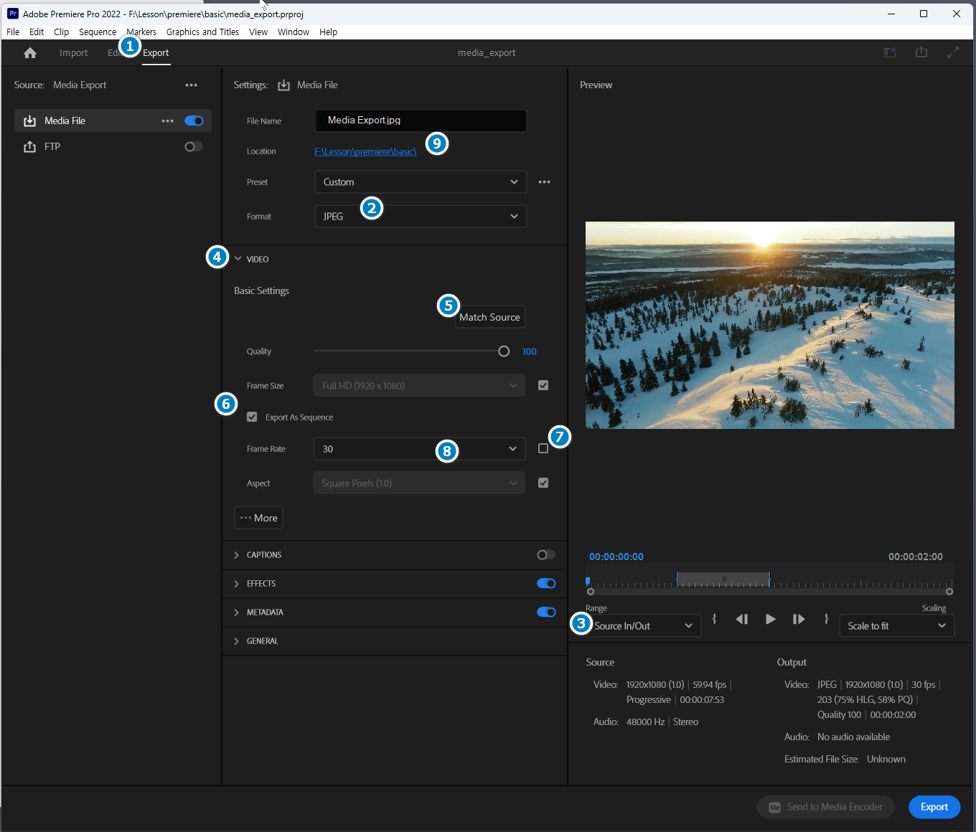Viewport: 976px width, 832px height.
Task: Click the Quality slider handle
Action: (504, 351)
